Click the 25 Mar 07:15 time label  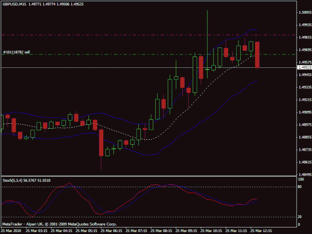tap(136, 231)
